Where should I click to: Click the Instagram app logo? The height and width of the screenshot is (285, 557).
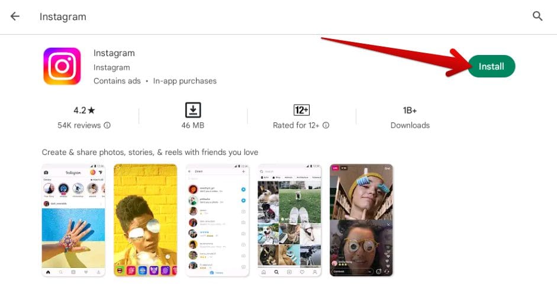[x=62, y=66]
